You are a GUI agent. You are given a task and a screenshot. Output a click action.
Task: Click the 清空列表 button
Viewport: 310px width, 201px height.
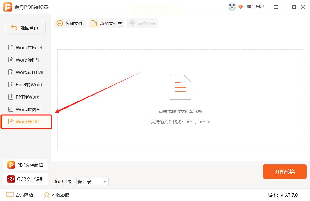(x=142, y=24)
